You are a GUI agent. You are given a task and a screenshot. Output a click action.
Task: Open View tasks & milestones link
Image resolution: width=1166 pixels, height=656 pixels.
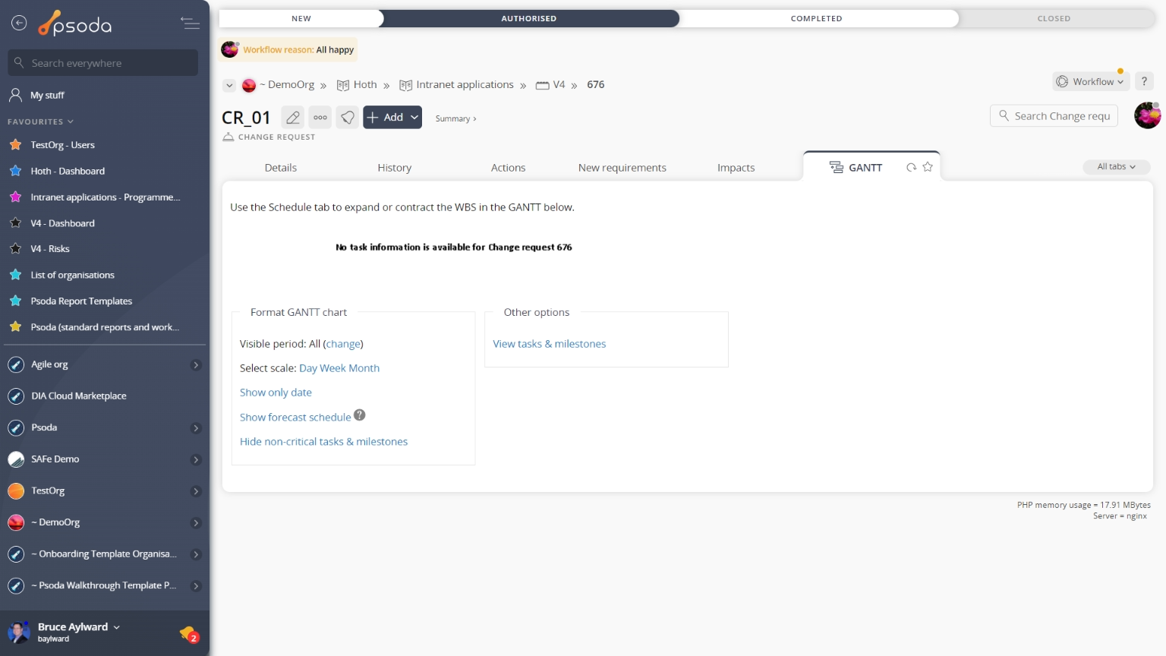point(549,343)
